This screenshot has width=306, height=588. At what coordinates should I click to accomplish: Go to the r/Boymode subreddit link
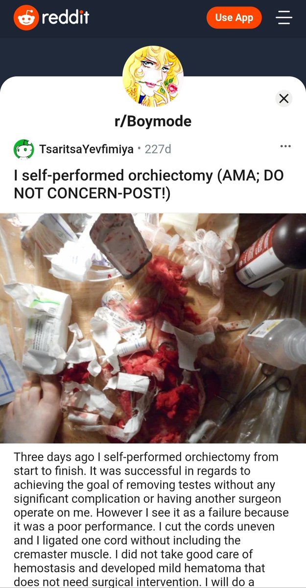pos(153,122)
